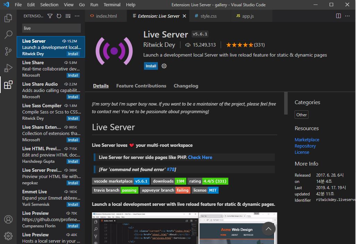Follow the Check Here link
The width and height of the screenshot is (356, 244).
click(x=200, y=157)
